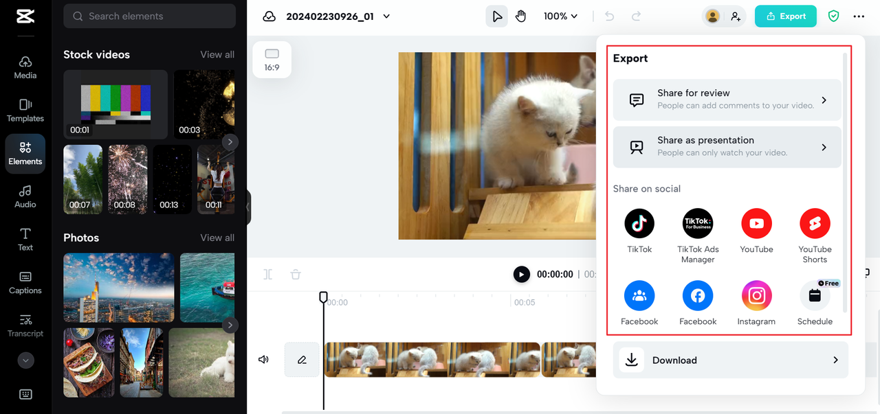Click the Search elements field
This screenshot has height=414, width=880.
click(149, 15)
